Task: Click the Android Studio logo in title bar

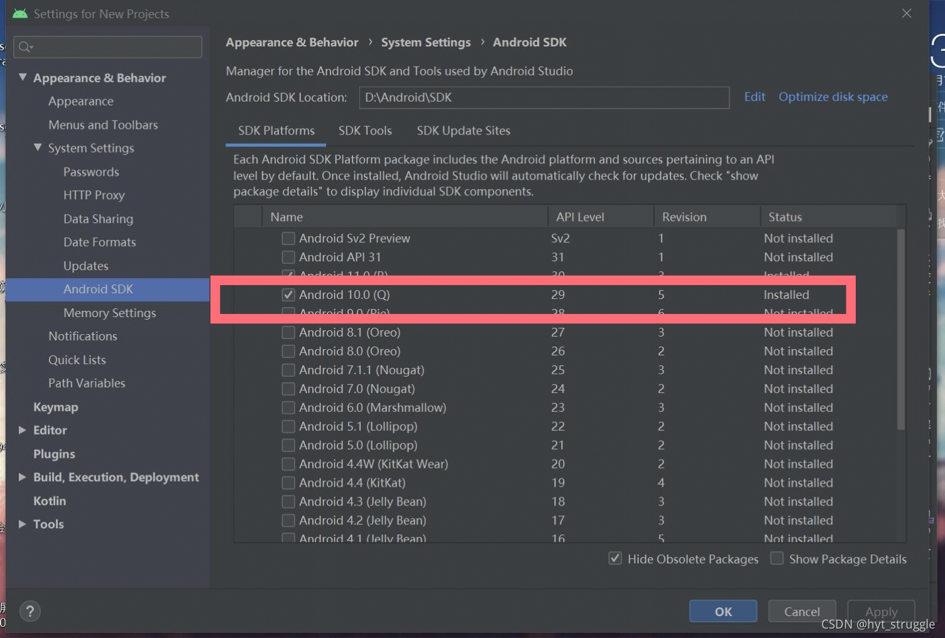Action: pos(20,13)
